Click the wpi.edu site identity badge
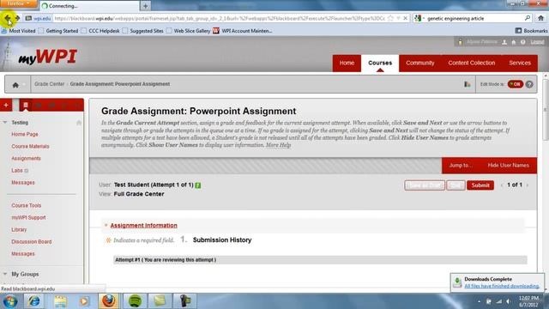The width and height of the screenshot is (549, 309). (x=39, y=18)
